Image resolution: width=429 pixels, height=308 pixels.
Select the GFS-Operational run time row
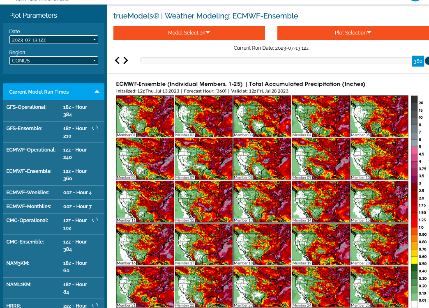(53, 111)
